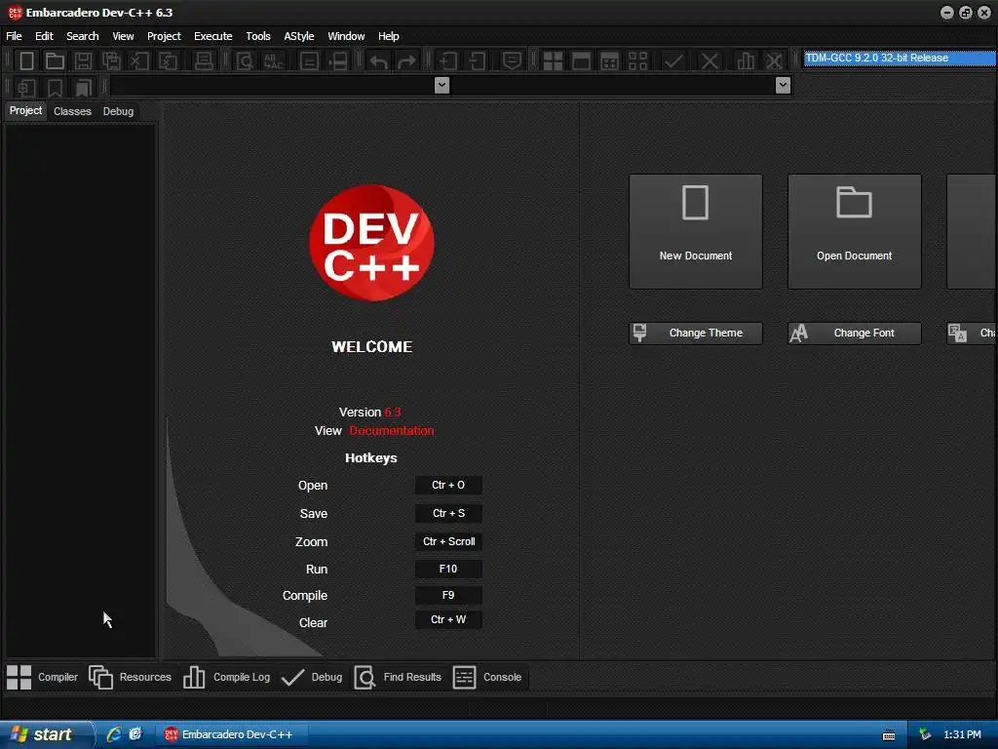Viewport: 998px width, 749px height.
Task: Open the Compile Log bottom tab
Action: (226, 677)
